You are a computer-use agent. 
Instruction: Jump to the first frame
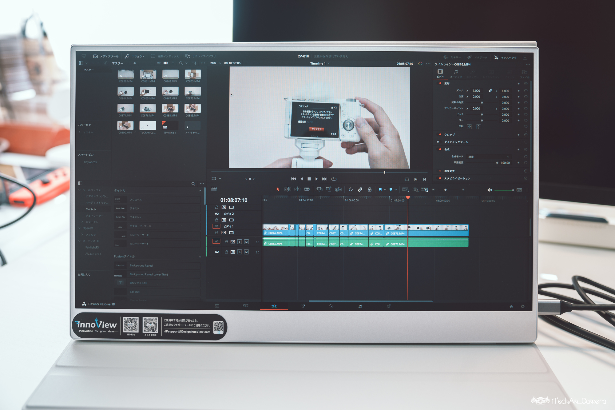pos(293,179)
